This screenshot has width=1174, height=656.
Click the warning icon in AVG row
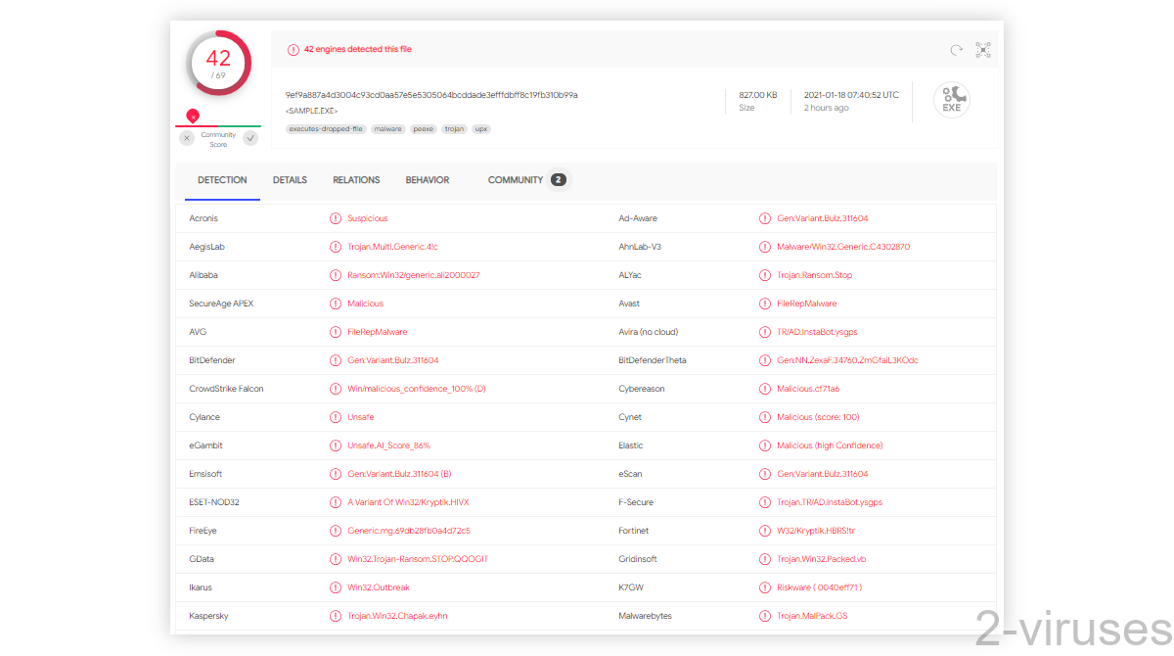click(336, 332)
